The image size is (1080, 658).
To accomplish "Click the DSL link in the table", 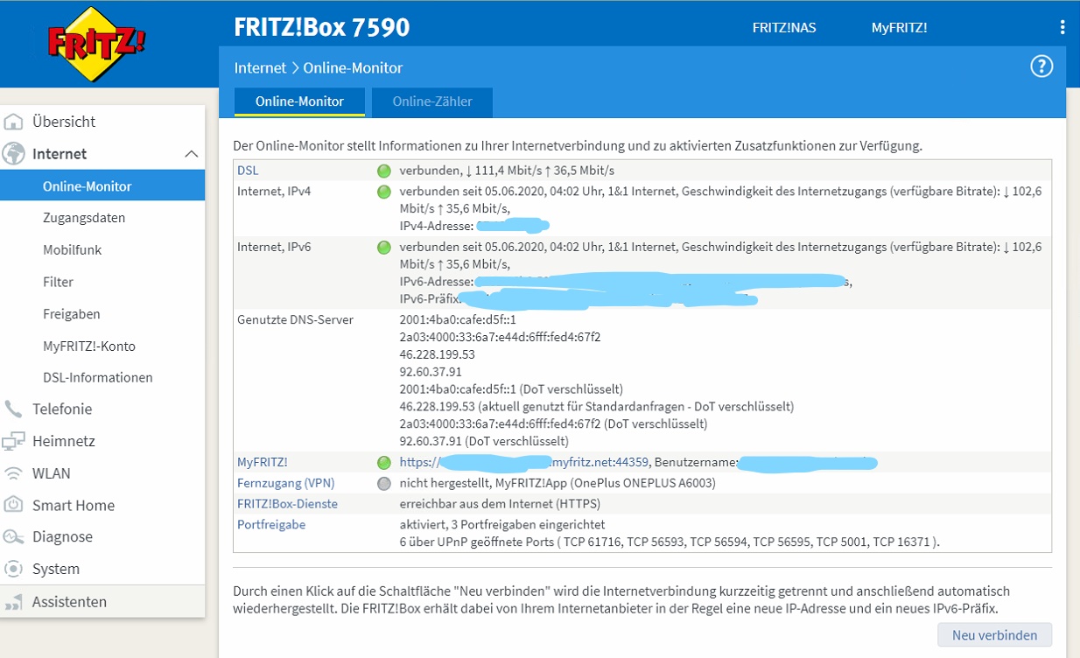I will [248, 171].
